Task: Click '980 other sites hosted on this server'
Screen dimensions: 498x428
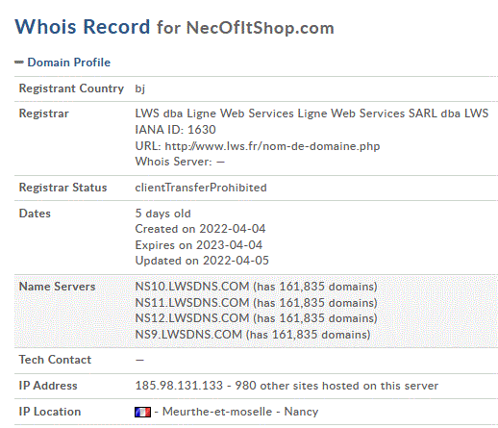Action: point(336,386)
